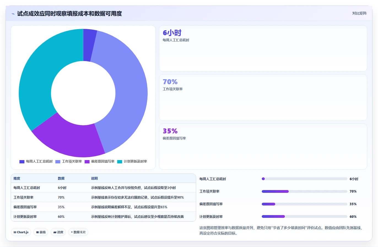Click 偏差原因填写率 label under 35% card
The width and height of the screenshot is (378, 247).
pyautogui.click(x=174, y=138)
